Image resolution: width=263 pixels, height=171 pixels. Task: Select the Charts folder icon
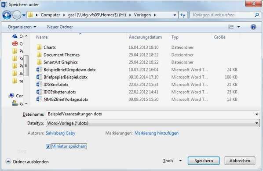click(39, 47)
